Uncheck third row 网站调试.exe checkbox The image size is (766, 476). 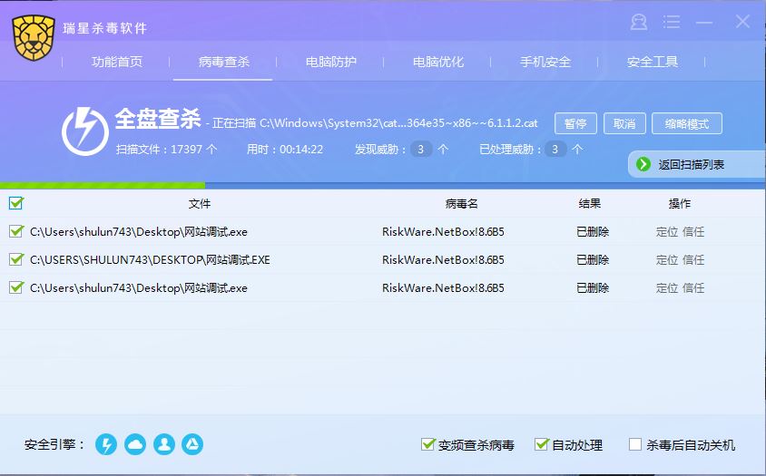(x=16, y=287)
